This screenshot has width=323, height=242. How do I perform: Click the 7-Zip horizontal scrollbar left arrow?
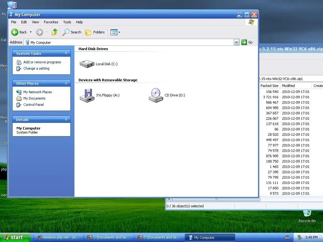point(169,199)
